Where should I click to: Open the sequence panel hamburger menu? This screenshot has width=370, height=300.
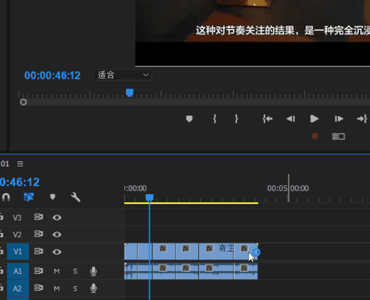point(20,164)
